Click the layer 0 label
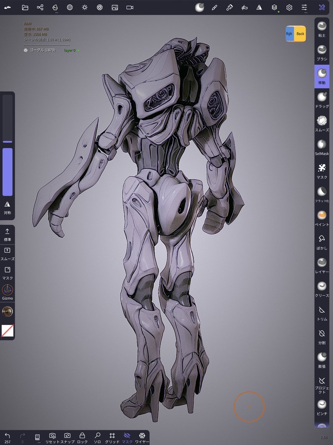Screen dimensions: 333x445 [70, 50]
